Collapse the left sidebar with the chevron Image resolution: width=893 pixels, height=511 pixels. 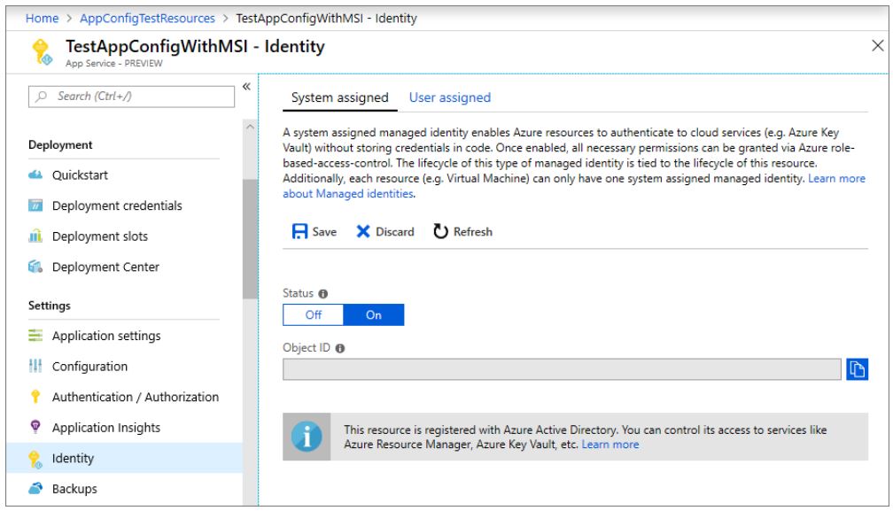[x=248, y=86]
